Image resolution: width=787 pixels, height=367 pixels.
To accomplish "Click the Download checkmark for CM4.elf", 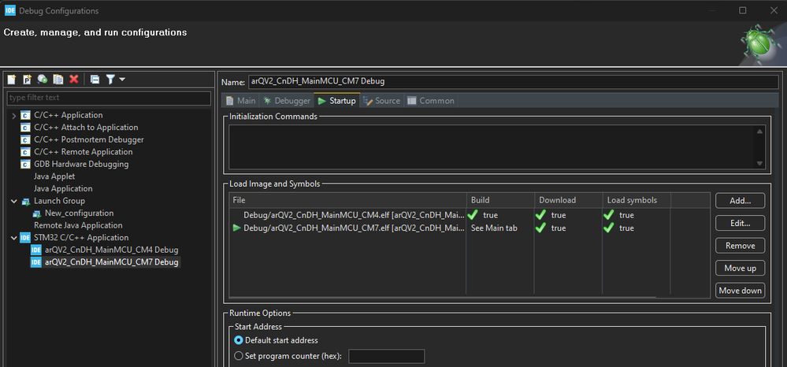I will pyautogui.click(x=540, y=215).
